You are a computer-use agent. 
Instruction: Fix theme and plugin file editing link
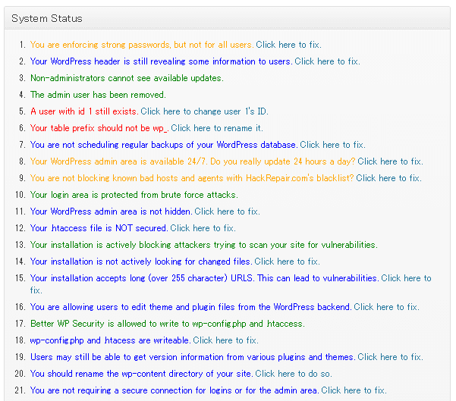386,307
